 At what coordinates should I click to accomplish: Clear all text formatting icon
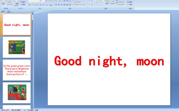[52, 1]
